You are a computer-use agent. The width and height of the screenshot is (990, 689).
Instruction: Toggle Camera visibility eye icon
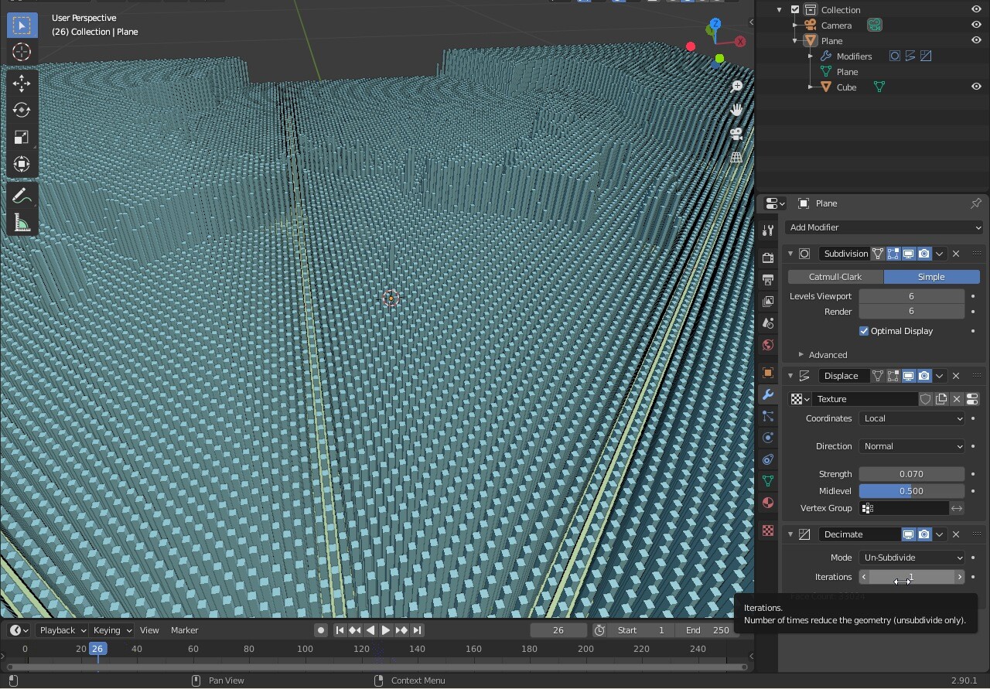tap(976, 26)
